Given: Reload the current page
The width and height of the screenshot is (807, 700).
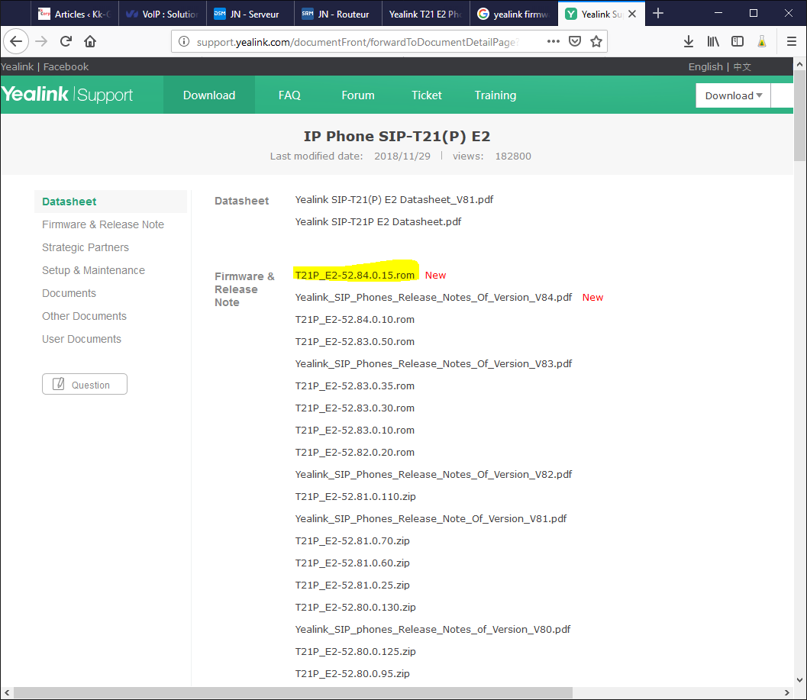Looking at the screenshot, I should tap(66, 41).
